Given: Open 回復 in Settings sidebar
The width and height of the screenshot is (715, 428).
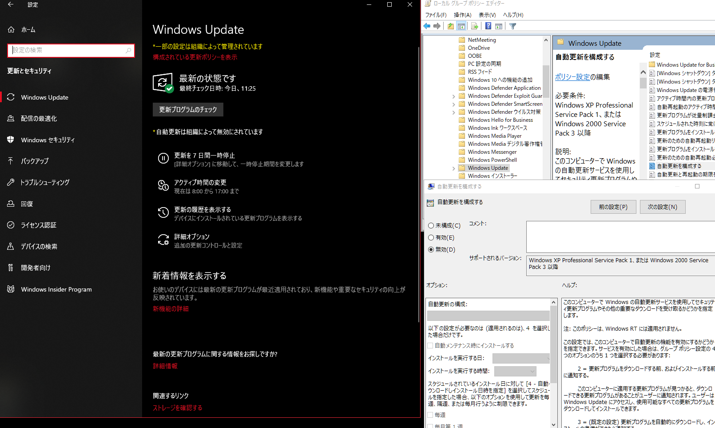Looking at the screenshot, I should (71, 204).
